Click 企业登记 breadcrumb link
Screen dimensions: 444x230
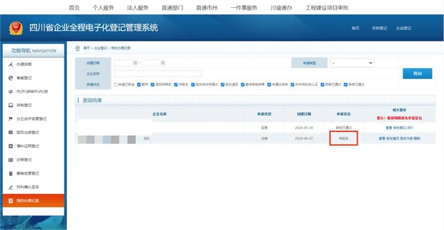100,48
